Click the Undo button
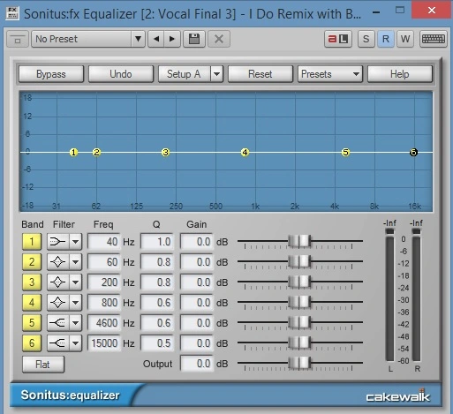Screen dimensions: 453x414 [x=121, y=74]
